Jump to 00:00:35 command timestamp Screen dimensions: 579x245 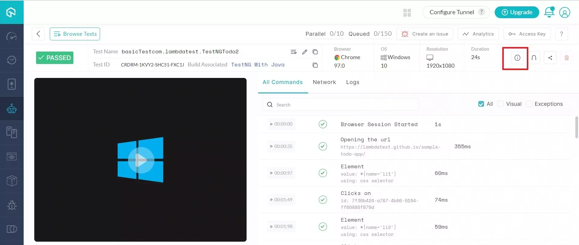click(x=281, y=146)
